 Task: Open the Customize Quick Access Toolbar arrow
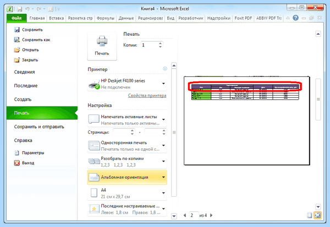(58, 9)
